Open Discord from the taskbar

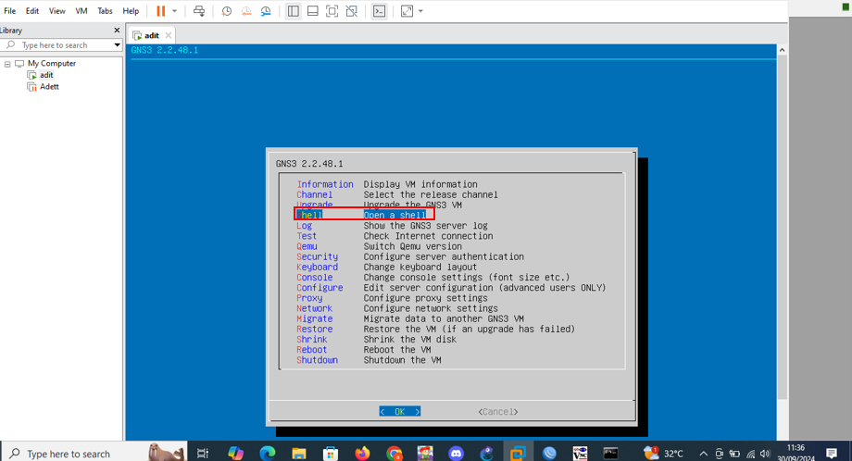456,454
